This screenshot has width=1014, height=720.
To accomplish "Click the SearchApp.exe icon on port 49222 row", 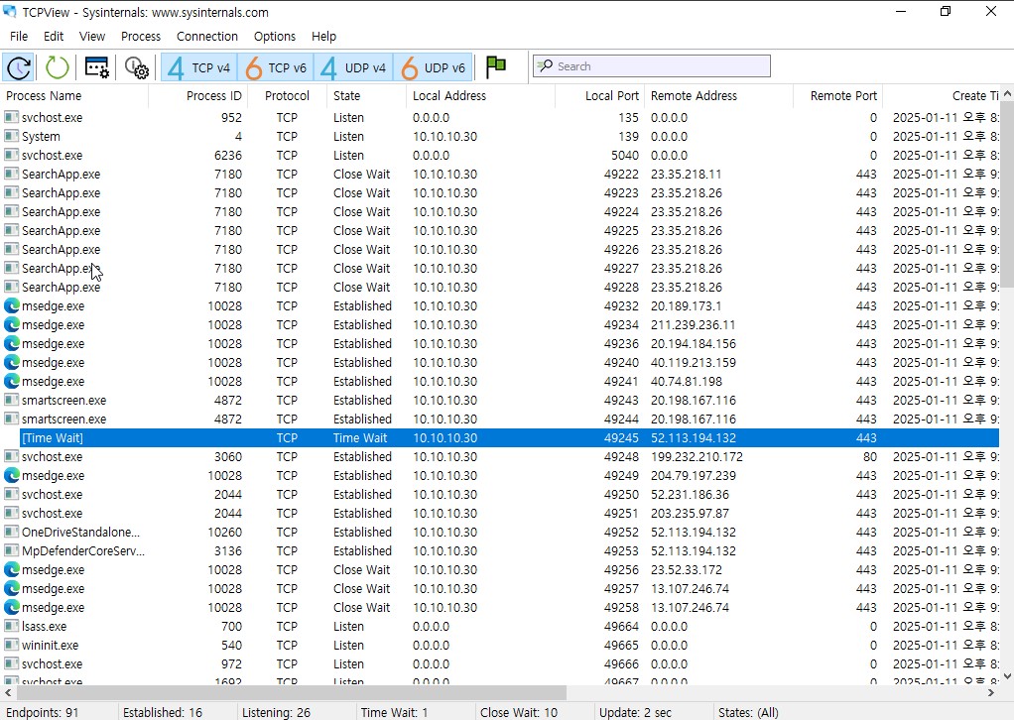I will pyautogui.click(x=11, y=174).
